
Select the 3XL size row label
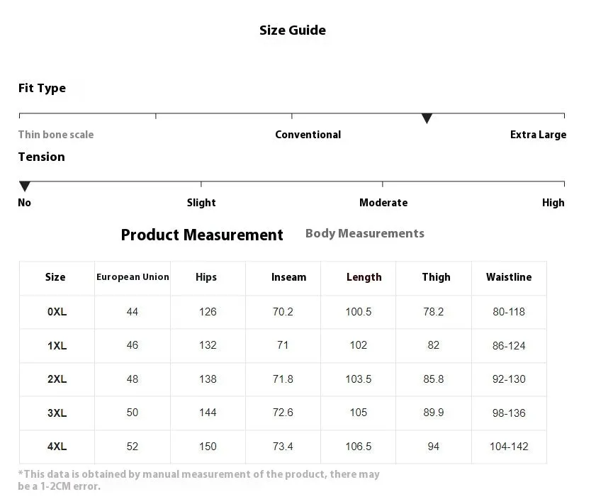click(x=57, y=413)
